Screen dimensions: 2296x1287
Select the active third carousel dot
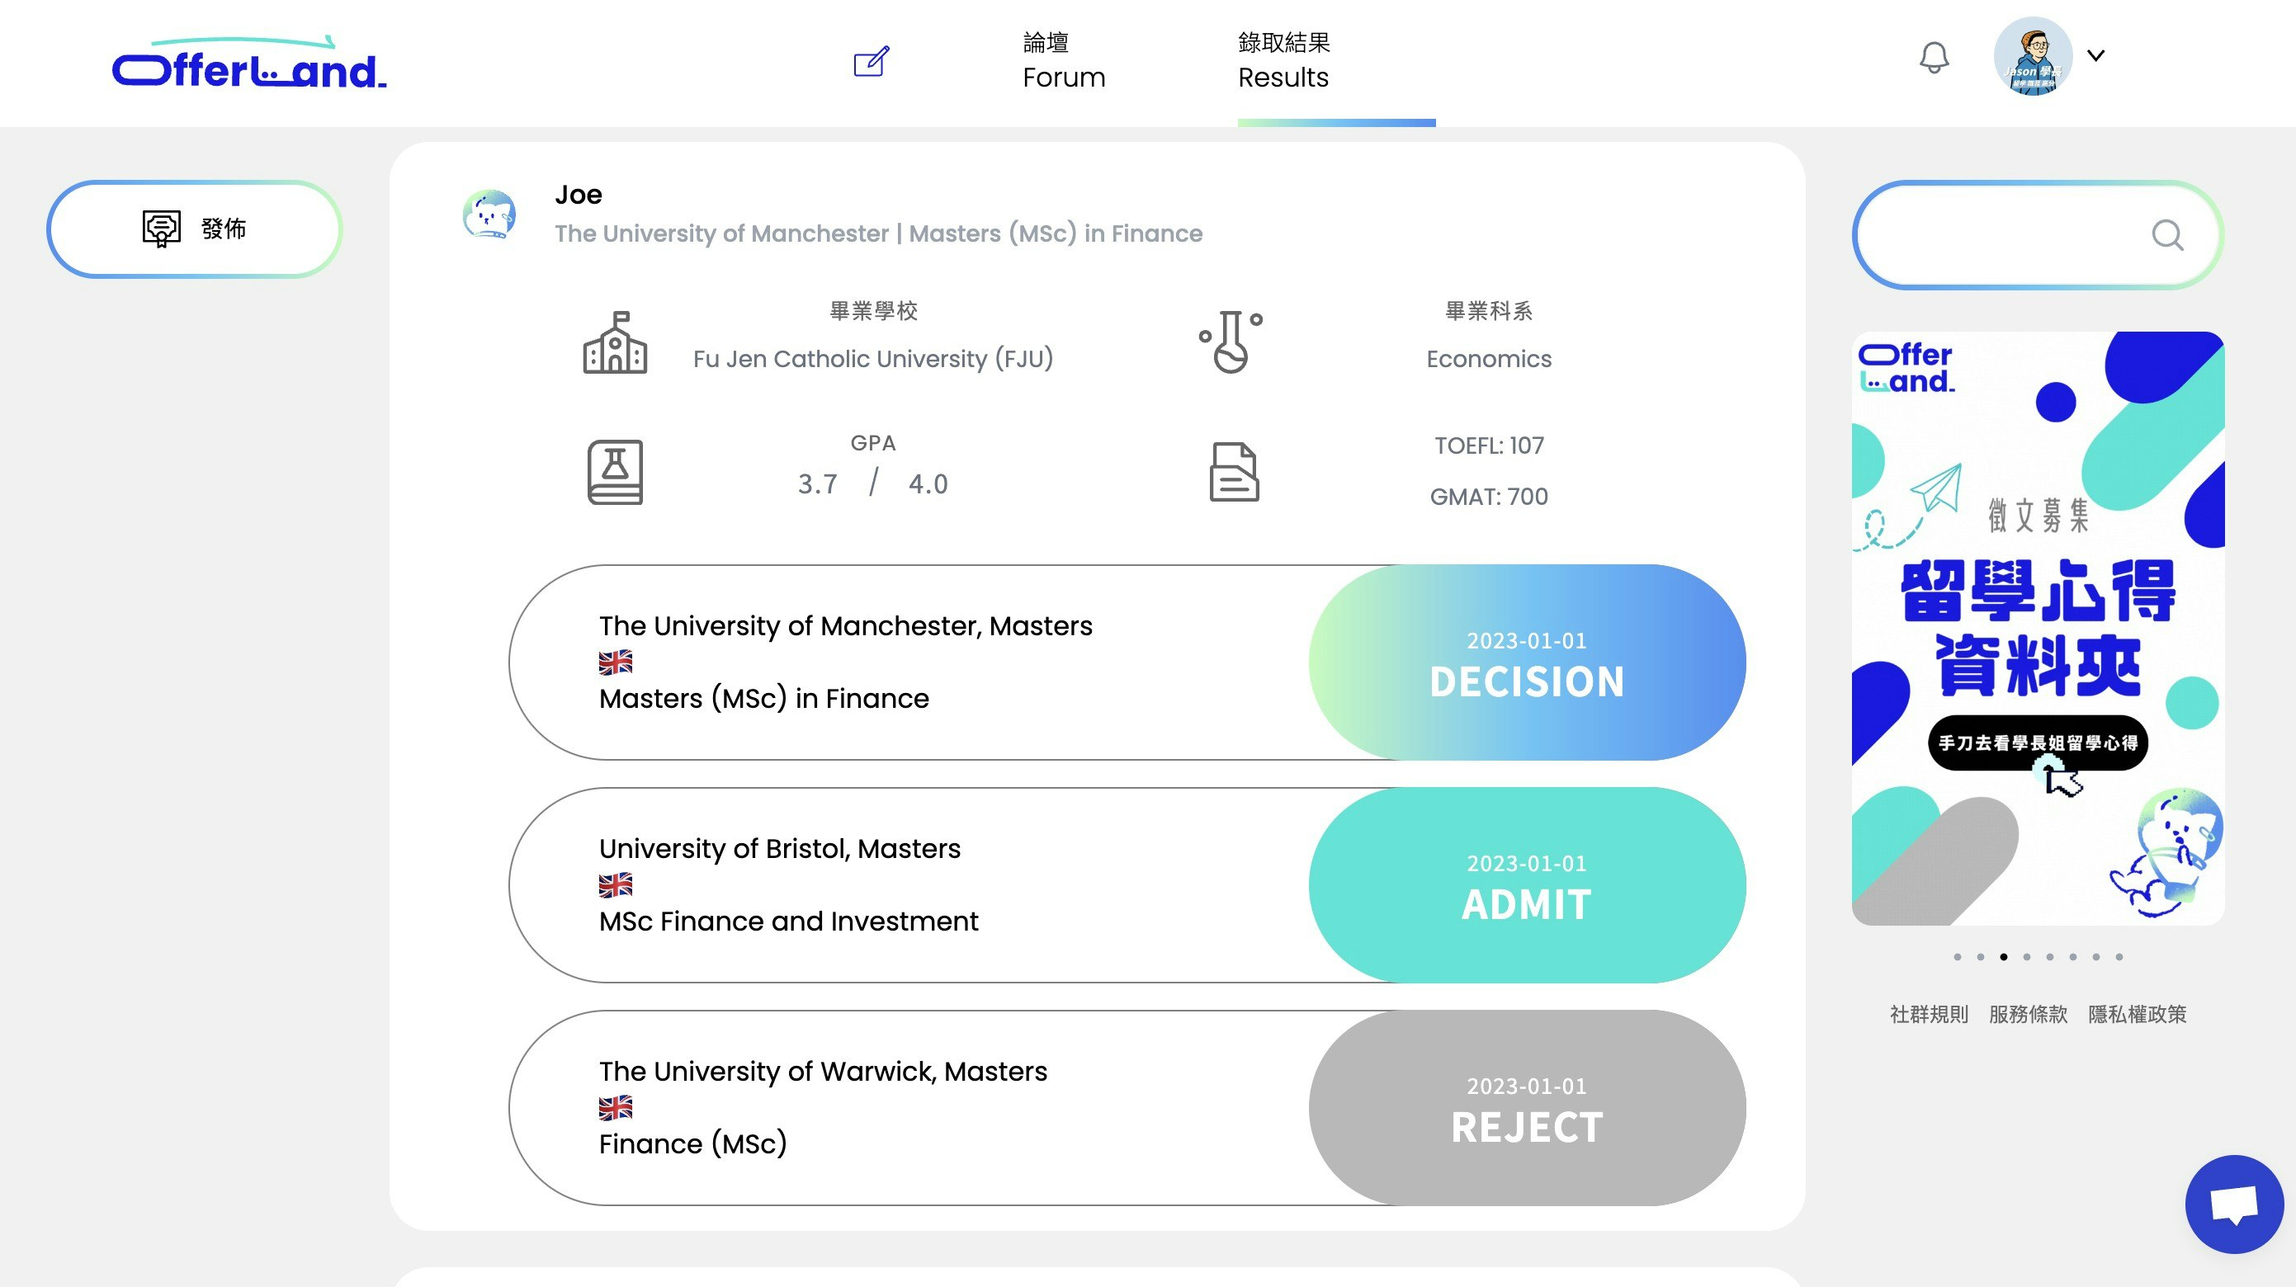point(2004,956)
